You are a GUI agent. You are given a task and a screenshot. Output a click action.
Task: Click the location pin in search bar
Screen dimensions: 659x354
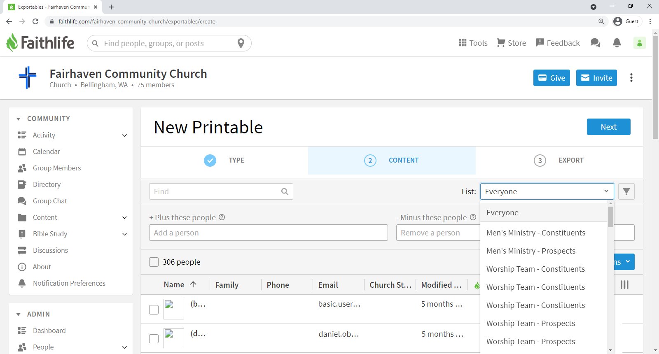tap(241, 43)
